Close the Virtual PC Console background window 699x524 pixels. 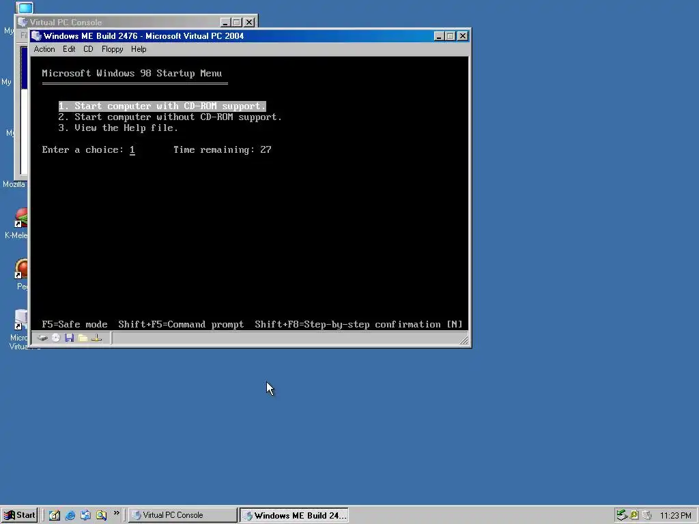(249, 23)
